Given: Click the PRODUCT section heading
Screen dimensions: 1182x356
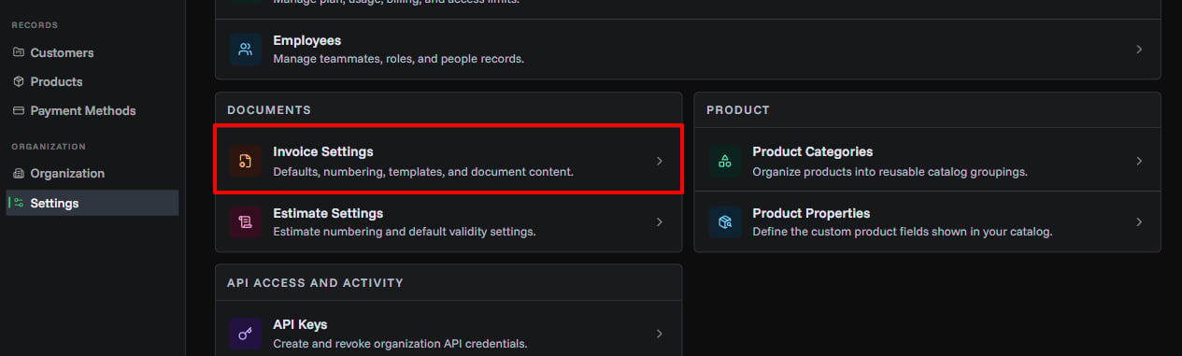Looking at the screenshot, I should point(738,110).
